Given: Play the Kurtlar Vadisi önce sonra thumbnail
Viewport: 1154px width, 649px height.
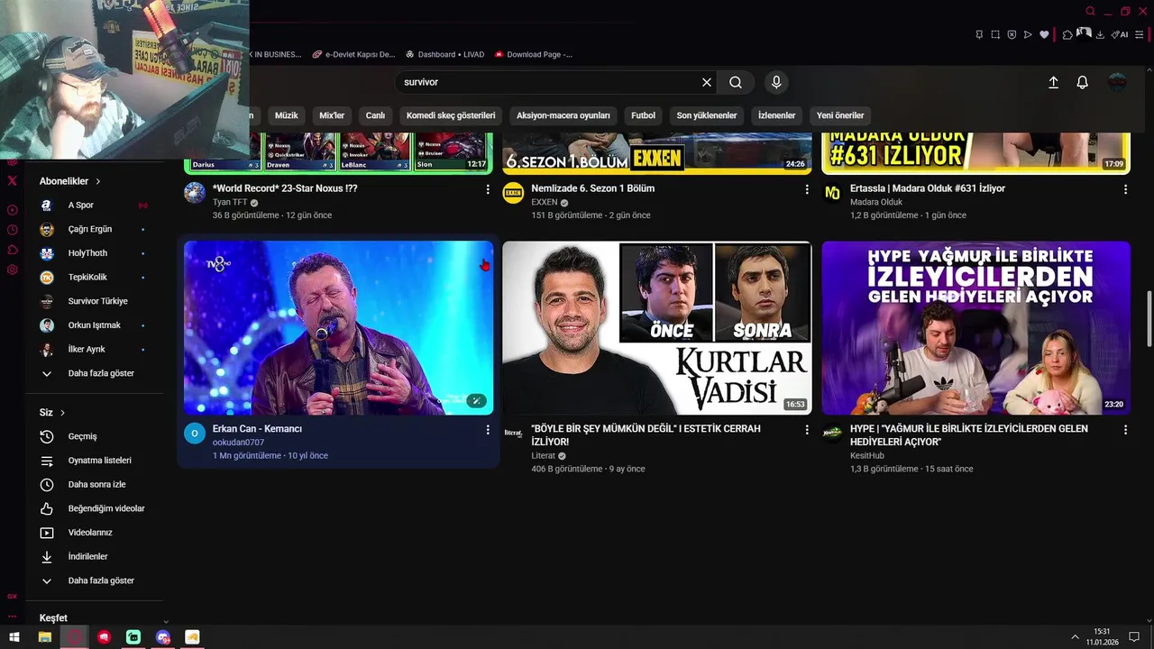Looking at the screenshot, I should (656, 327).
